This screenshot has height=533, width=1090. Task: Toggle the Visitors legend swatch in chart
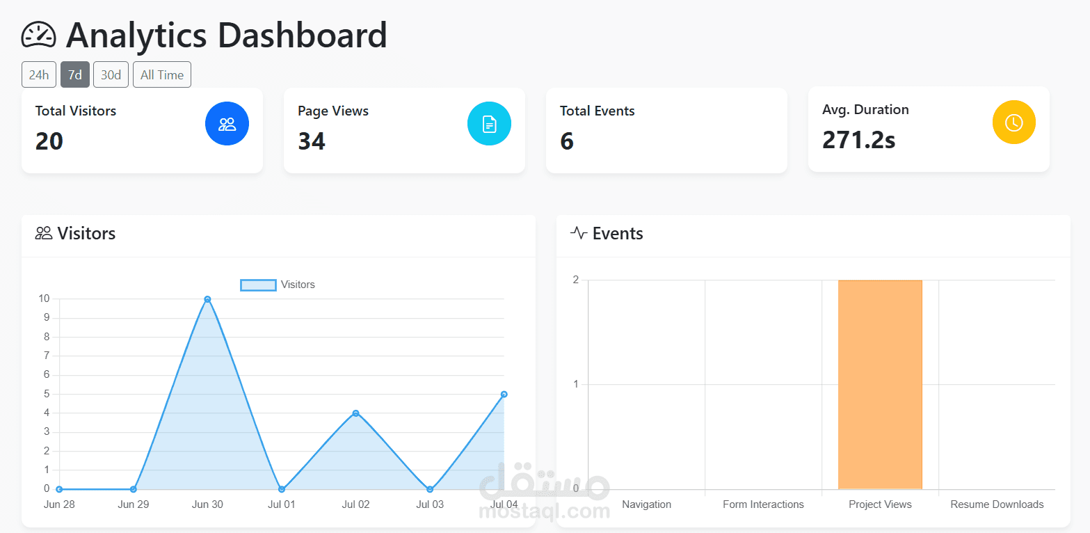click(x=258, y=285)
